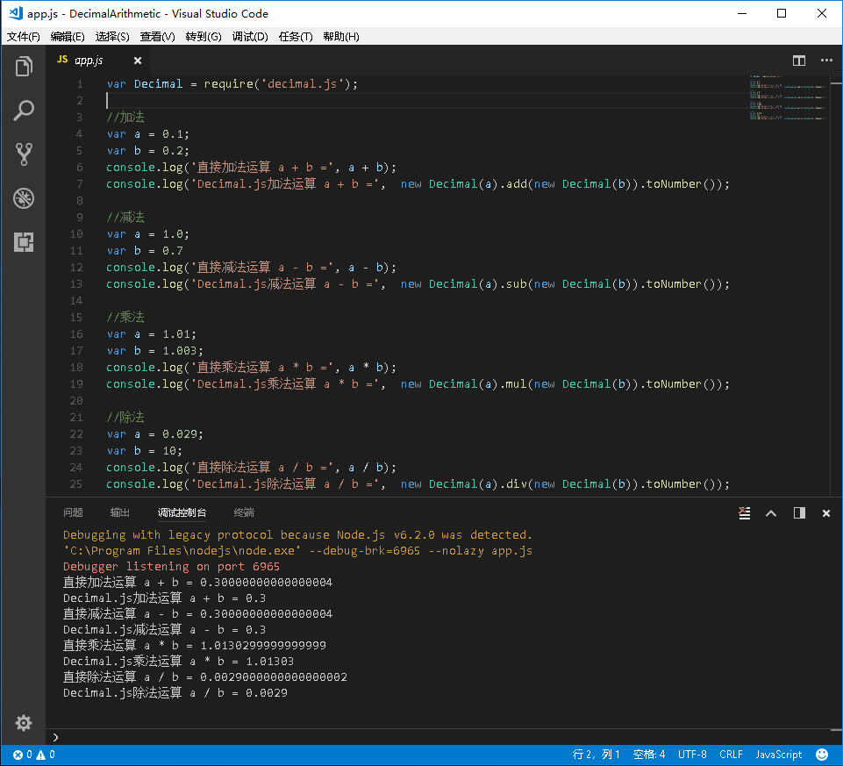The width and height of the screenshot is (843, 766).
Task: Click the warnings count in status bar
Action: point(45,755)
